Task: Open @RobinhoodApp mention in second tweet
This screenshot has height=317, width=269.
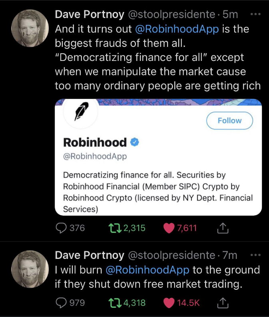Action: click(x=147, y=269)
